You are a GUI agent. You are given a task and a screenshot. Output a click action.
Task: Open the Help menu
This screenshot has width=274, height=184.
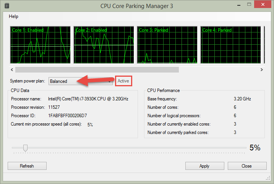tap(13, 16)
